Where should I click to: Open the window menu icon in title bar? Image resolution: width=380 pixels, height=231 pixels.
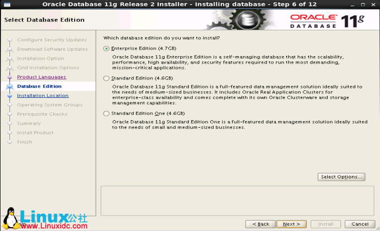pos(7,4)
